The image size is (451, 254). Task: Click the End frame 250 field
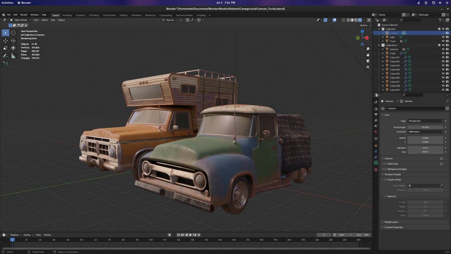[x=363, y=235]
